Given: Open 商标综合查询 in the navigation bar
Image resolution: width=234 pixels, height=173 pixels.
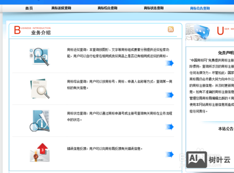Looking at the screenshot, I should tap(108, 8).
